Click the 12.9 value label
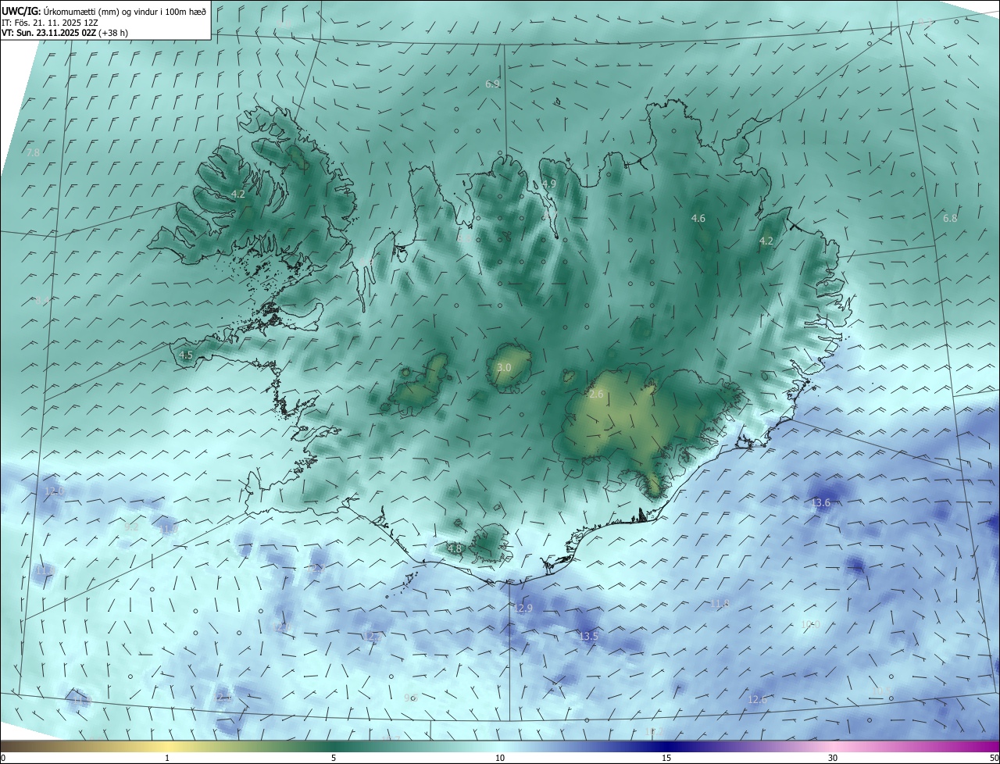The height and width of the screenshot is (764, 1000). coord(523,609)
